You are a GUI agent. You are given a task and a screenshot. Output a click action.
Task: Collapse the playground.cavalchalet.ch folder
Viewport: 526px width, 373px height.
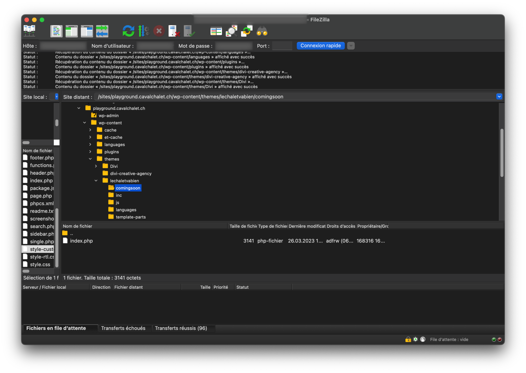tap(79, 108)
